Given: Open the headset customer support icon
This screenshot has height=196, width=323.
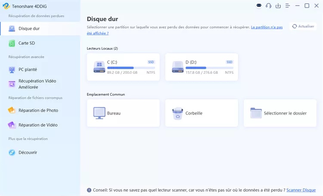Looking at the screenshot, I should [268, 6].
